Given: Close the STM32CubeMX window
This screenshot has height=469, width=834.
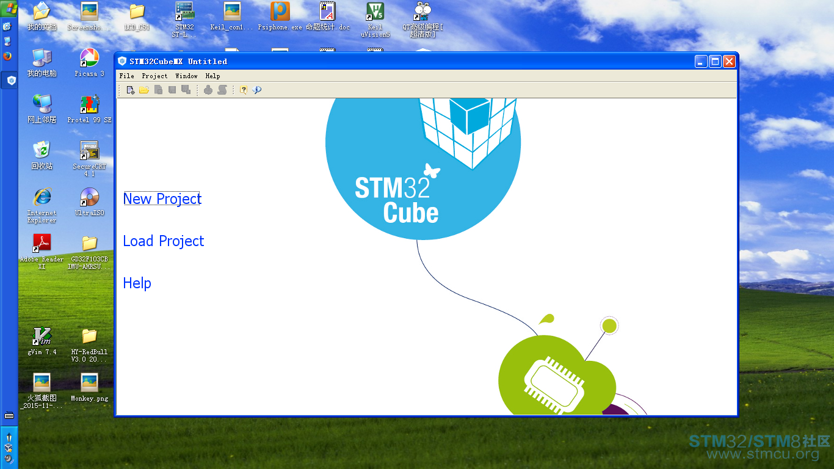Looking at the screenshot, I should (x=729, y=61).
